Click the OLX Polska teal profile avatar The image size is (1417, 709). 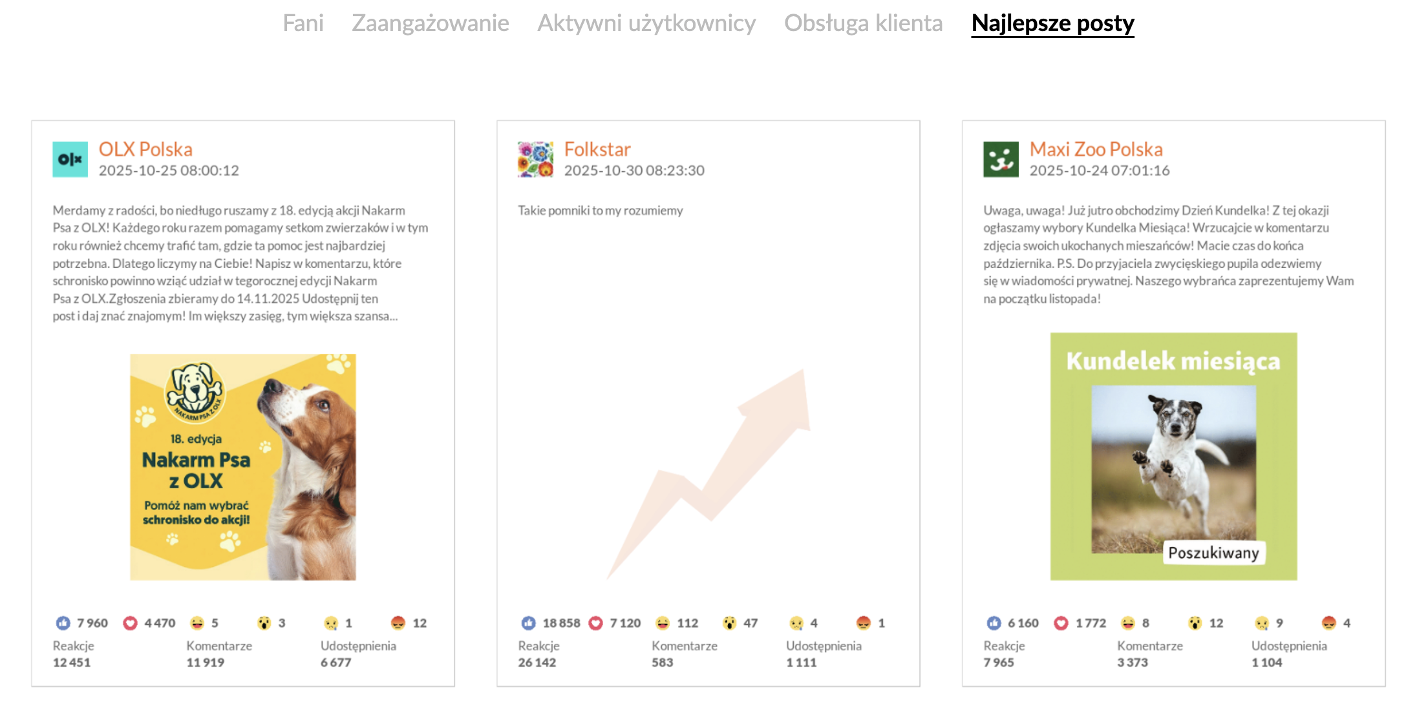tap(69, 159)
